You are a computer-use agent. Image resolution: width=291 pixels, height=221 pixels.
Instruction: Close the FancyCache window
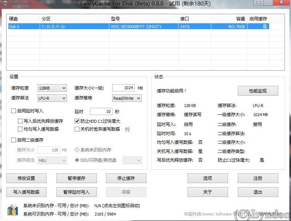pos(282,2)
